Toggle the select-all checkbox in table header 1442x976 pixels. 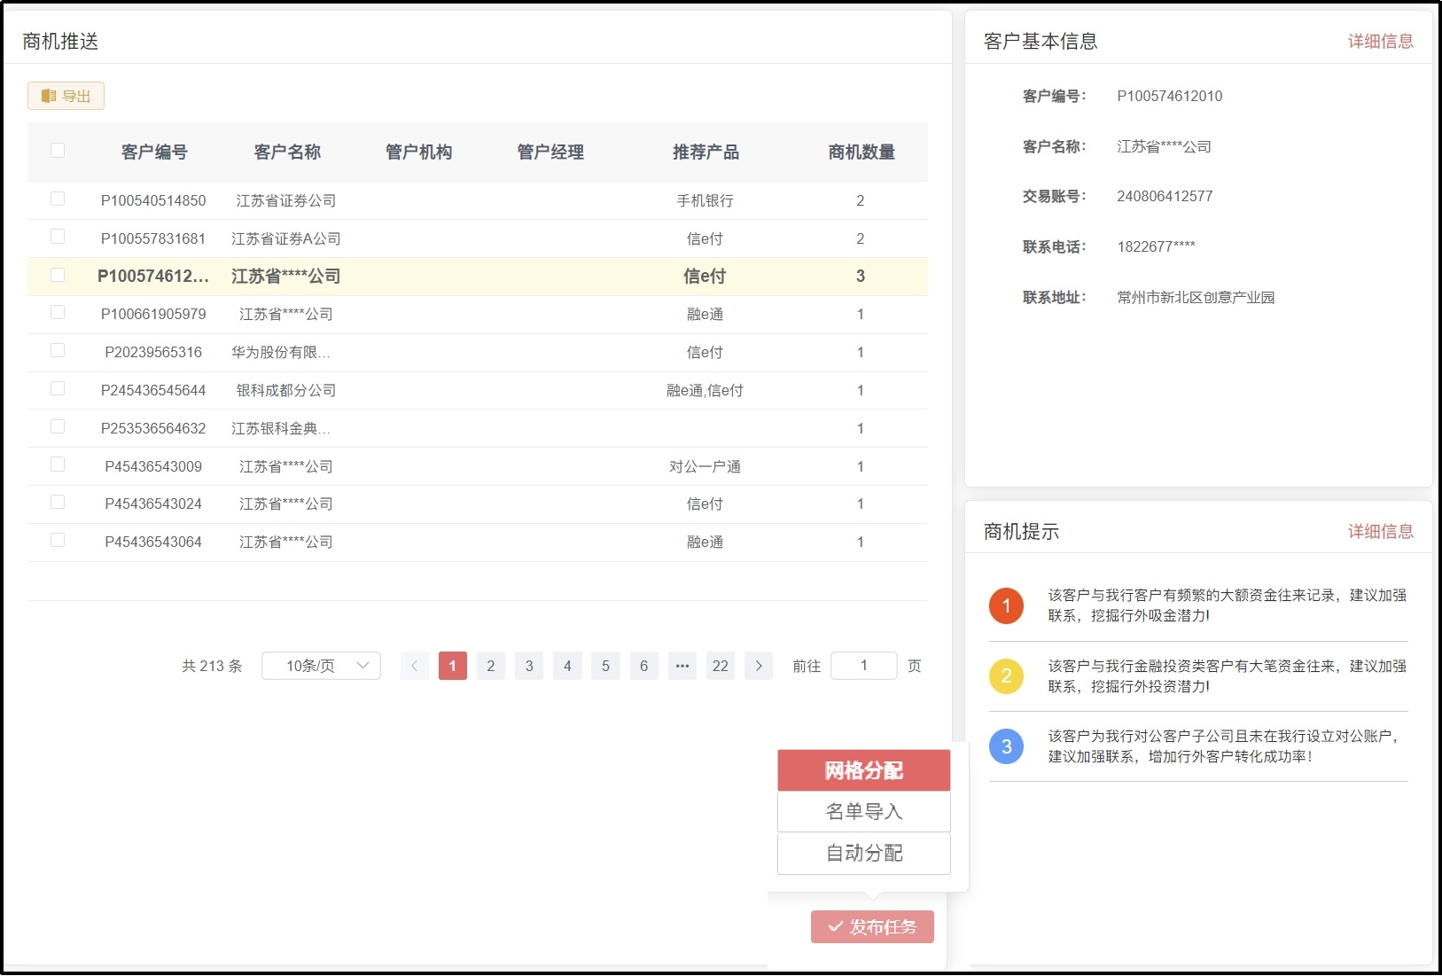pyautogui.click(x=58, y=151)
